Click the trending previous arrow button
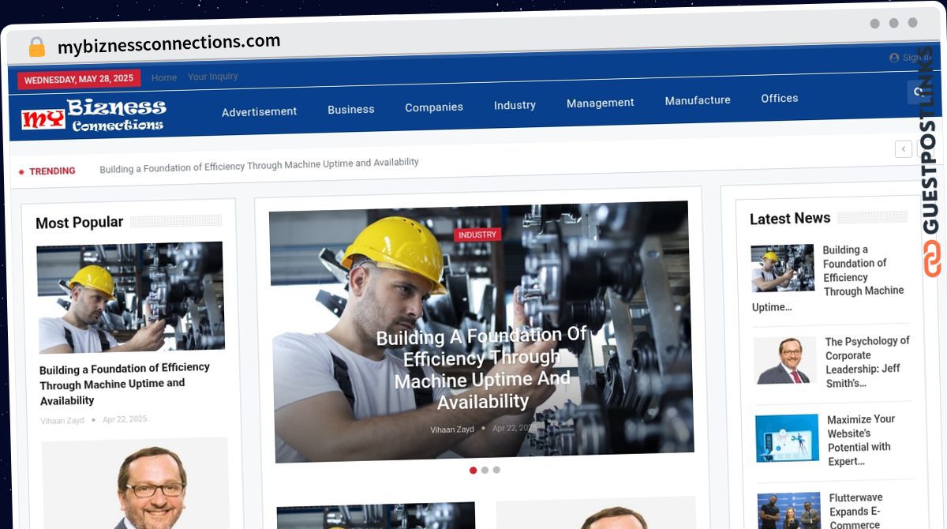This screenshot has height=529, width=947. [904, 149]
